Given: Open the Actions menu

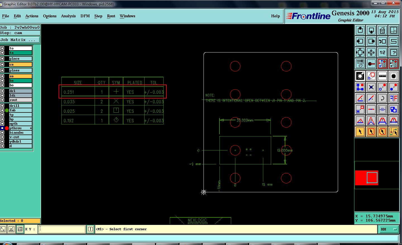Looking at the screenshot, I should (x=32, y=16).
